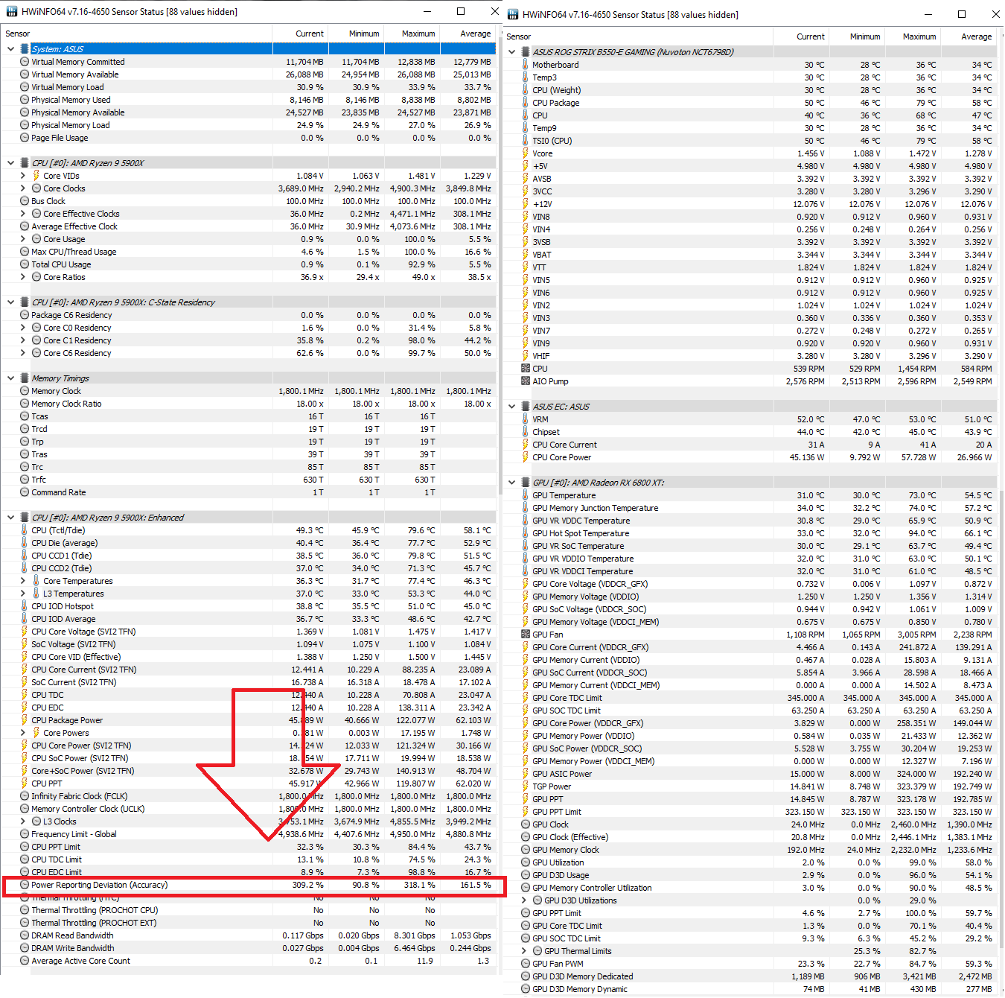Expand the Core Effective Clocks row
The image size is (1005, 998).
click(x=22, y=214)
